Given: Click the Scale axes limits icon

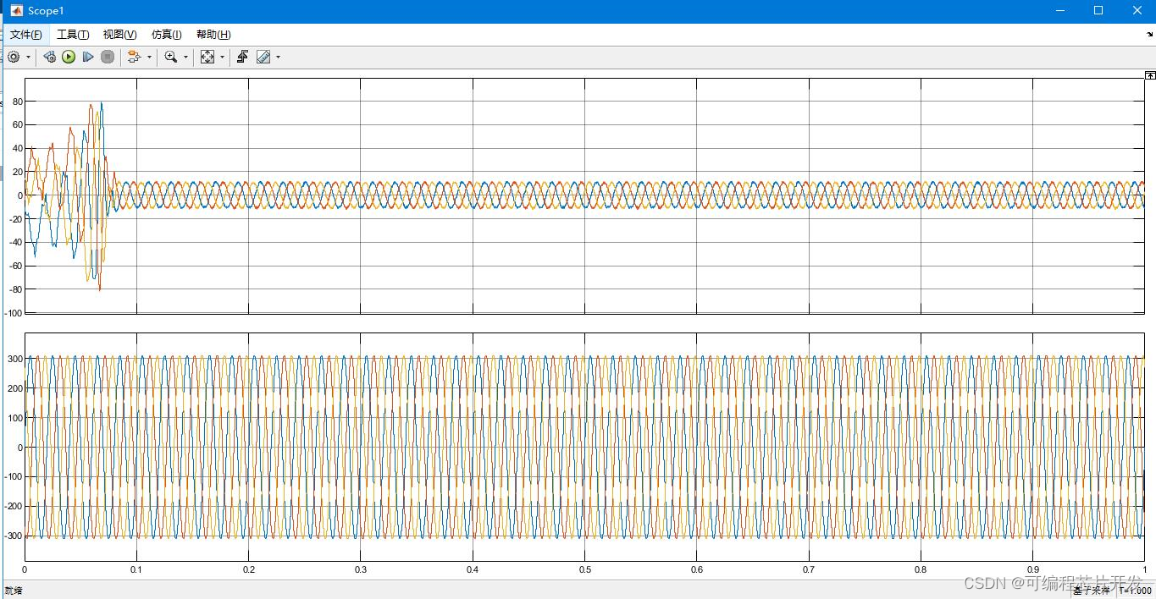Looking at the screenshot, I should click(x=207, y=57).
